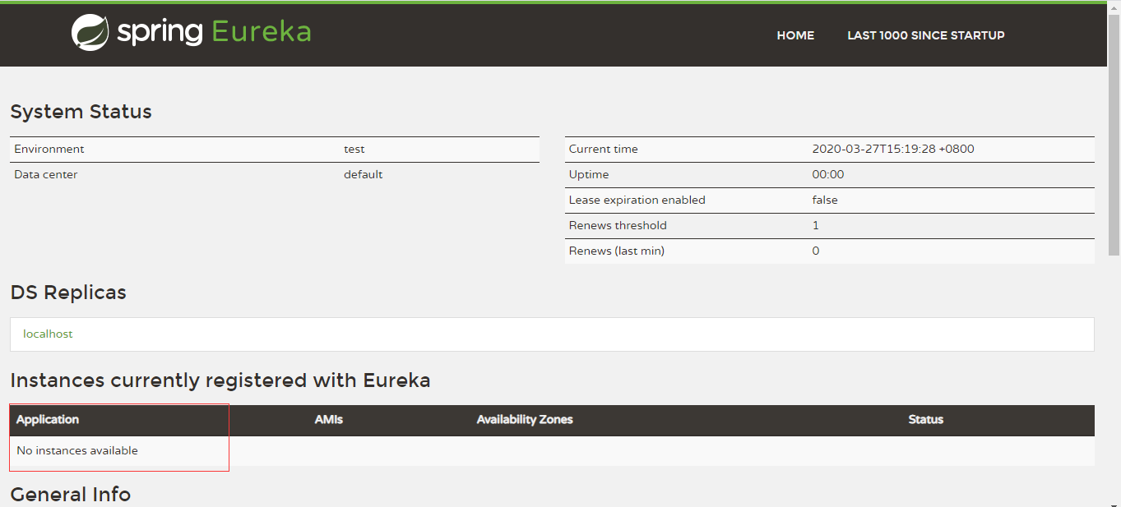The image size is (1121, 507).
Task: Click the Status column header
Action: coord(925,419)
